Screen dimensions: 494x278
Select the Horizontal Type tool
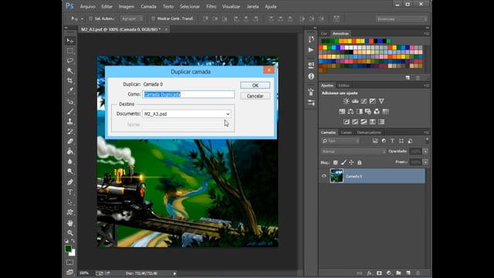point(70,192)
